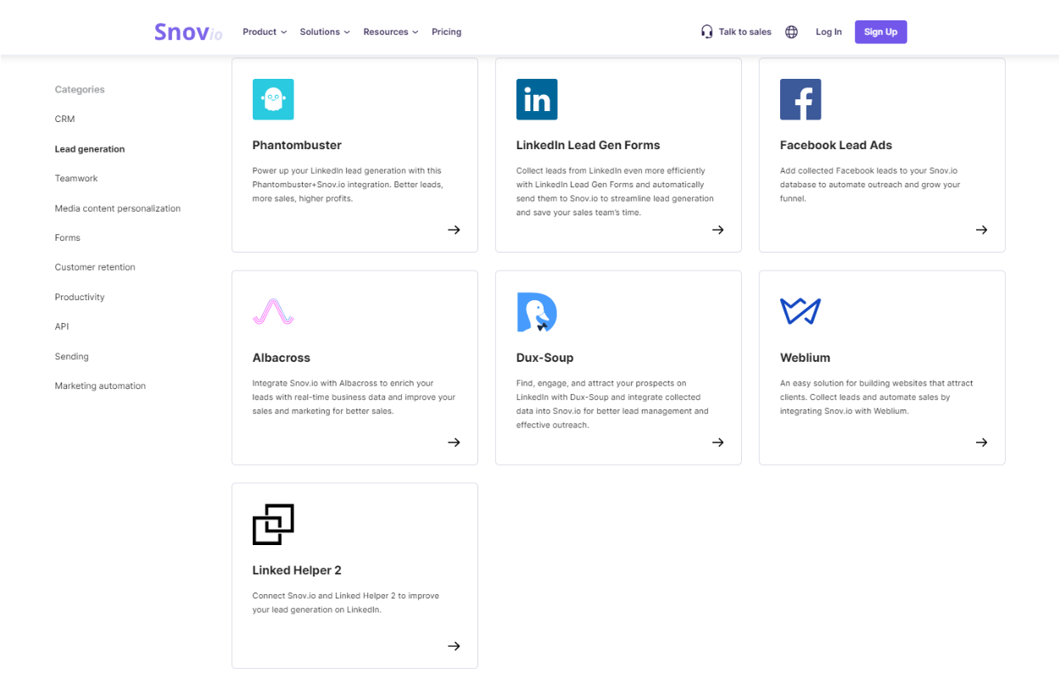The image size is (1060, 679).
Task: Click the Albacross description text
Action: tap(354, 397)
